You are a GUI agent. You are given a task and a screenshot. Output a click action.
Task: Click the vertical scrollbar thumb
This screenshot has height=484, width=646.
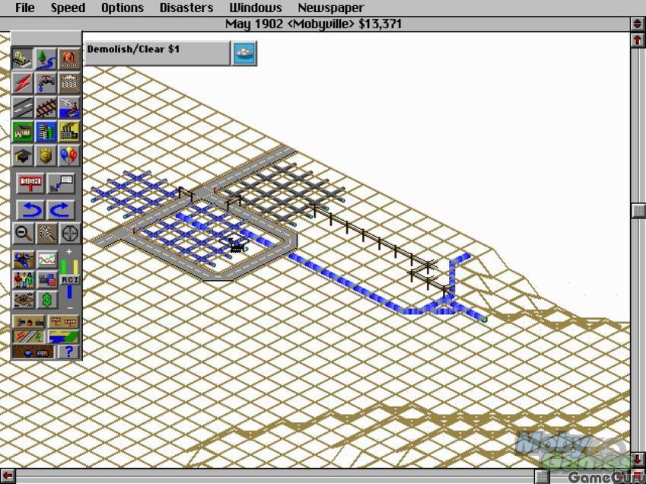(638, 210)
